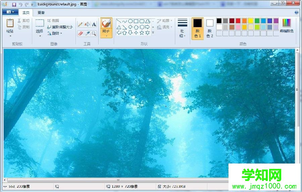The image size is (302, 192).
Task: Click the Save icon in quick access toolbar
Action: [14, 4]
